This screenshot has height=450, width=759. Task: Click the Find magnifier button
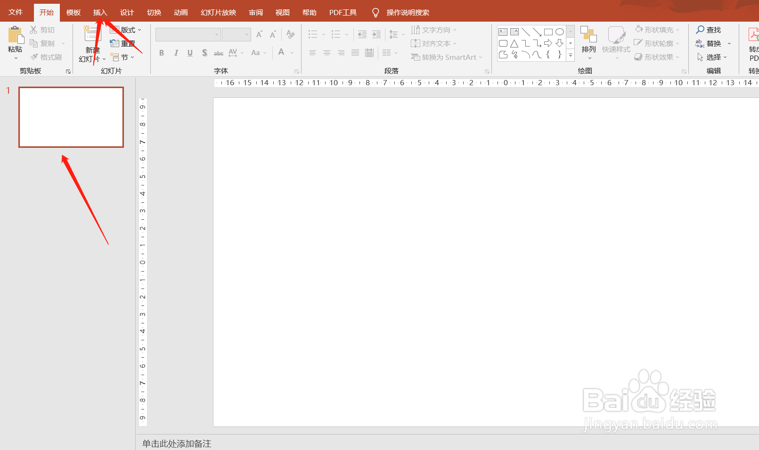point(708,30)
